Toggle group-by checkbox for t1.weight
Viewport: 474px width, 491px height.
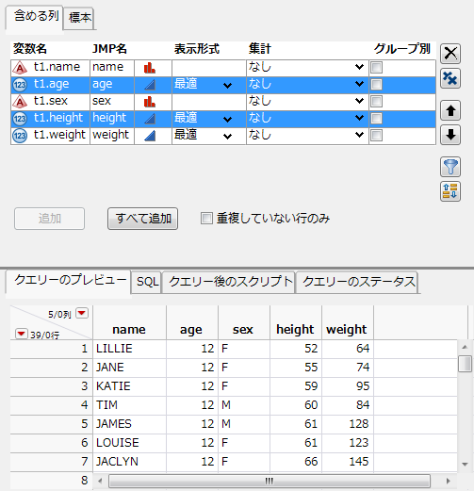[x=376, y=135]
